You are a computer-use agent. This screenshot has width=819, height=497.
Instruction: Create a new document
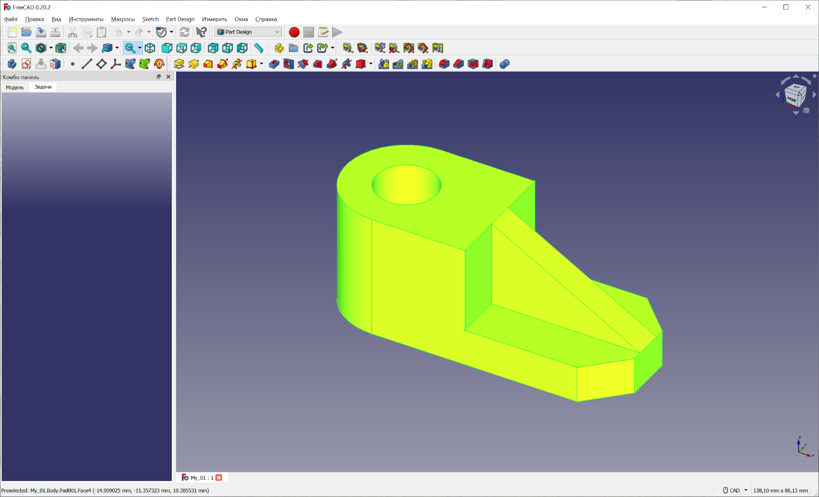tap(12, 32)
